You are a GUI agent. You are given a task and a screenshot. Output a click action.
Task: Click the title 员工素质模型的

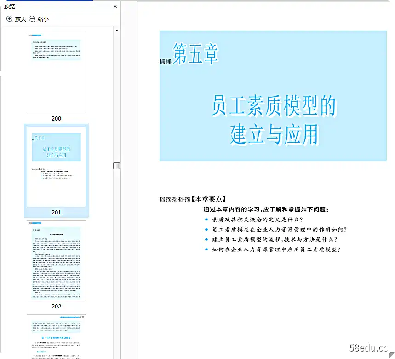tap(274, 106)
